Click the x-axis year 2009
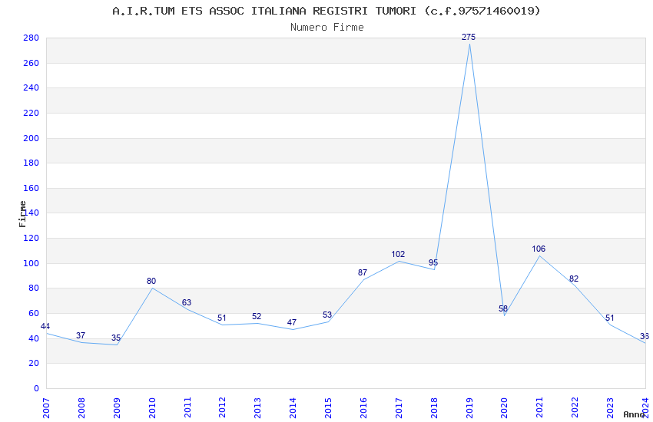The height and width of the screenshot is (422, 653). coord(117,408)
